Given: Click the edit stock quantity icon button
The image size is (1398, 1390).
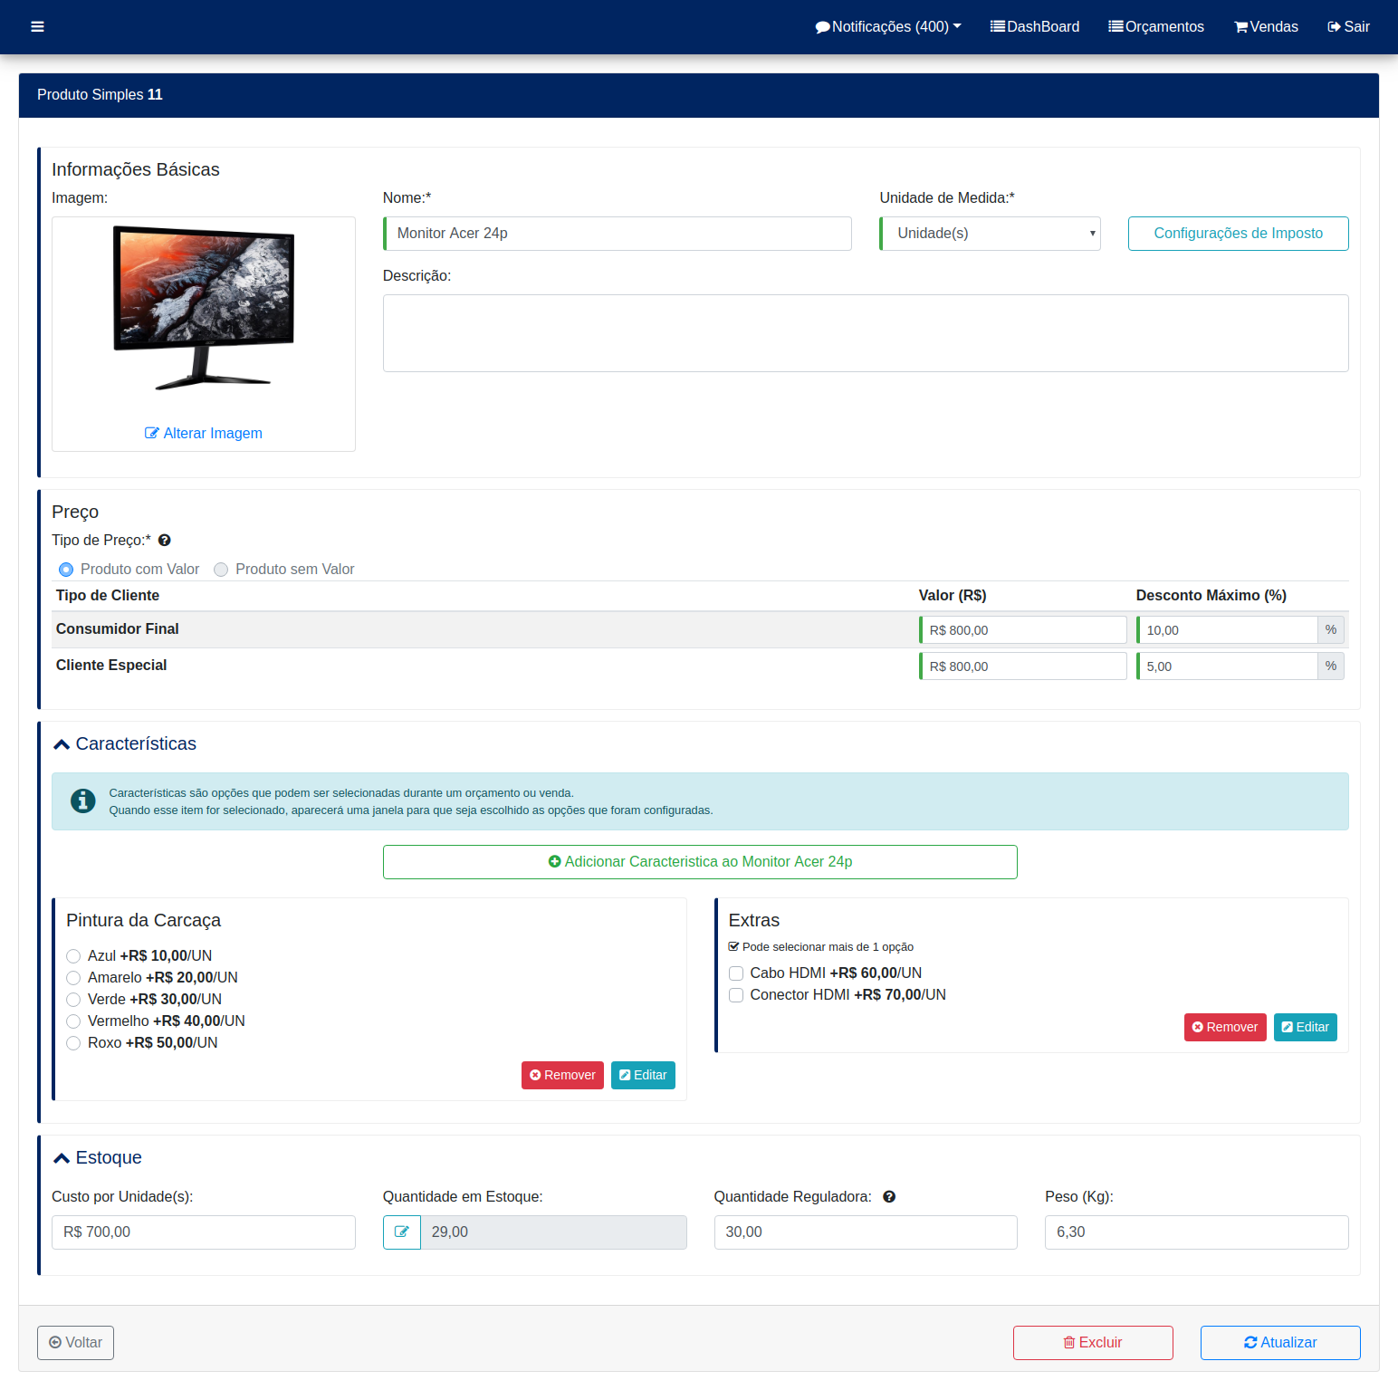Looking at the screenshot, I should (x=402, y=1232).
